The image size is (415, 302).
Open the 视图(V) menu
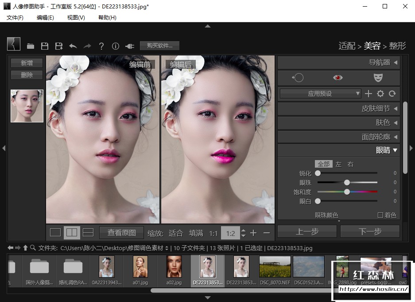pos(76,17)
